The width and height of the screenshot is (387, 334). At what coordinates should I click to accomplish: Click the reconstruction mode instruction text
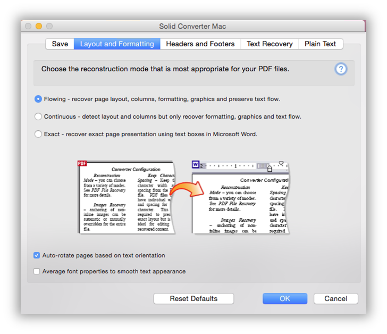coord(165,69)
